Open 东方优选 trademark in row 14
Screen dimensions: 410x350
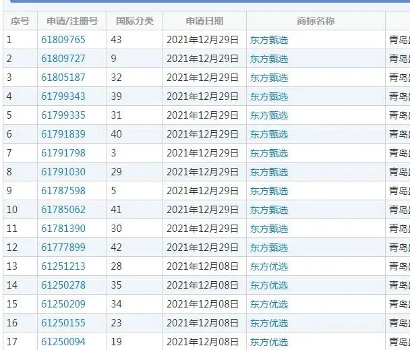[x=269, y=285]
